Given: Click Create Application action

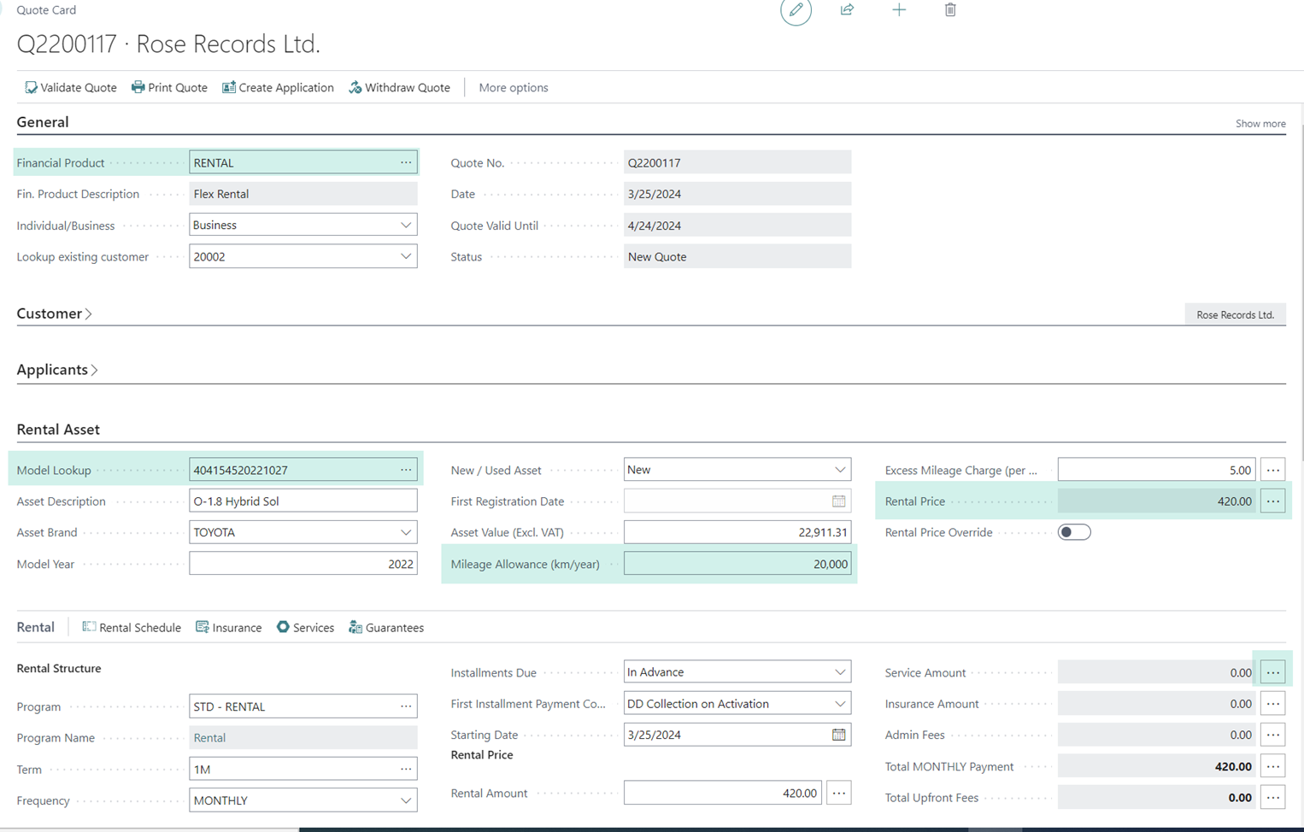Looking at the screenshot, I should tap(278, 87).
